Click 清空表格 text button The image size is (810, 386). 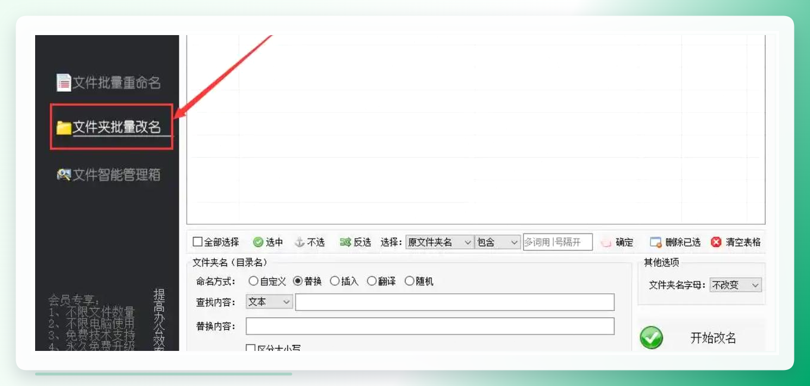[x=743, y=243]
